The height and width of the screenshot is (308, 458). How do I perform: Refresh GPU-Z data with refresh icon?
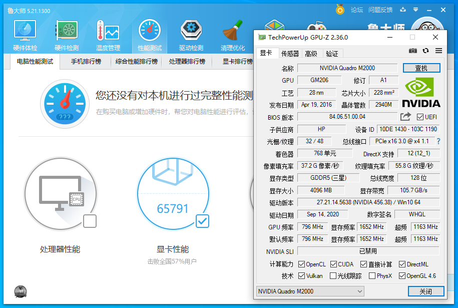[x=426, y=51]
